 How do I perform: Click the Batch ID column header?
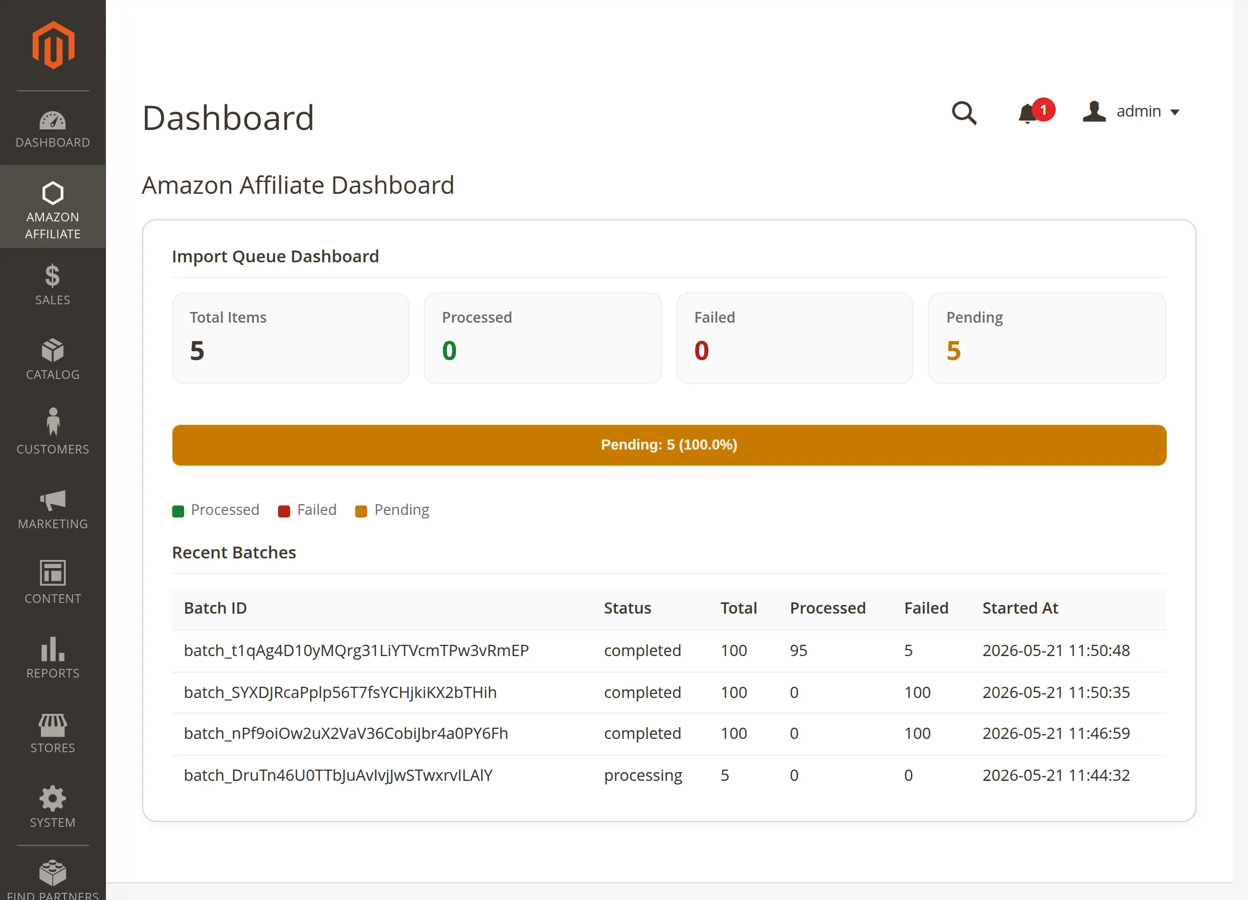pyautogui.click(x=215, y=608)
